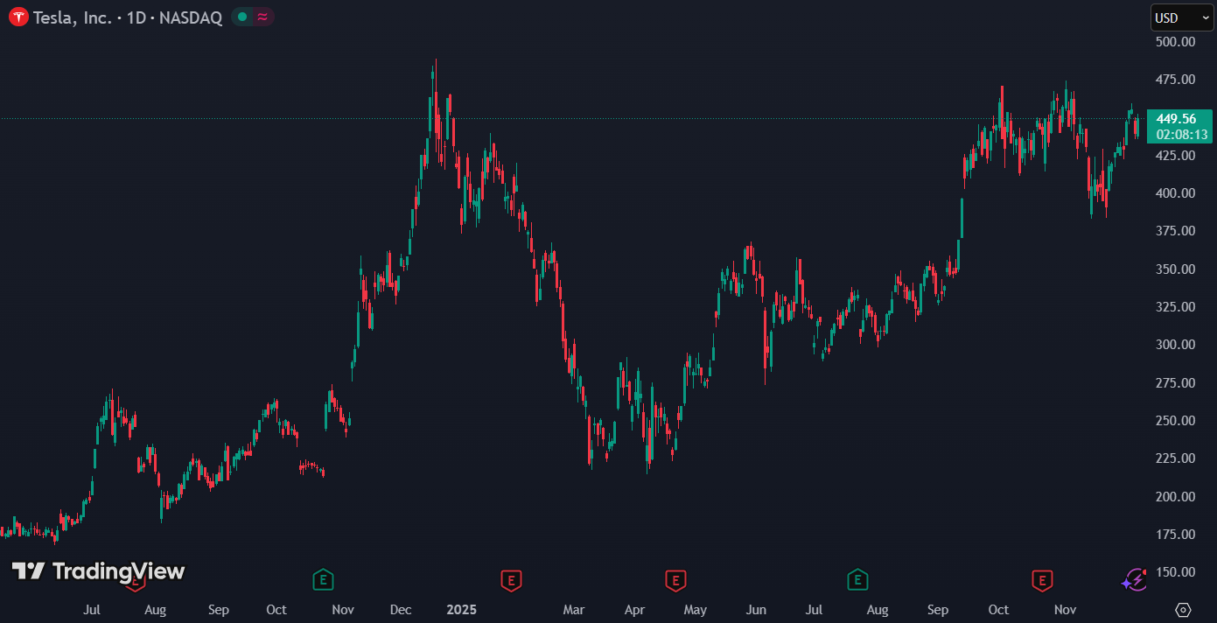1217x623 pixels.
Task: Click the 350.00 price axis label
Action: [1175, 269]
